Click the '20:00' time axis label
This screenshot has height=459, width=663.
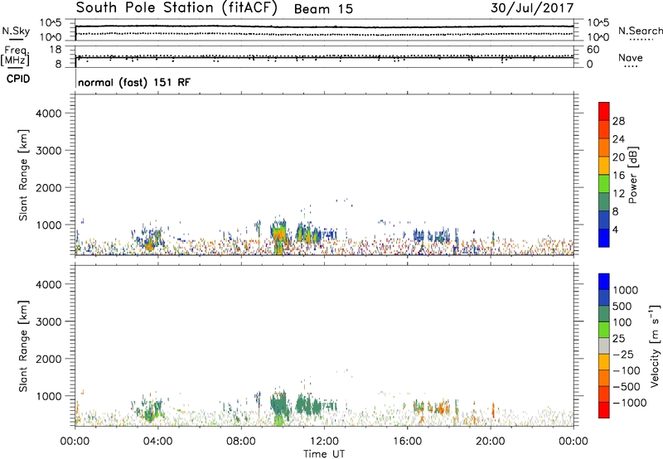[x=490, y=442]
